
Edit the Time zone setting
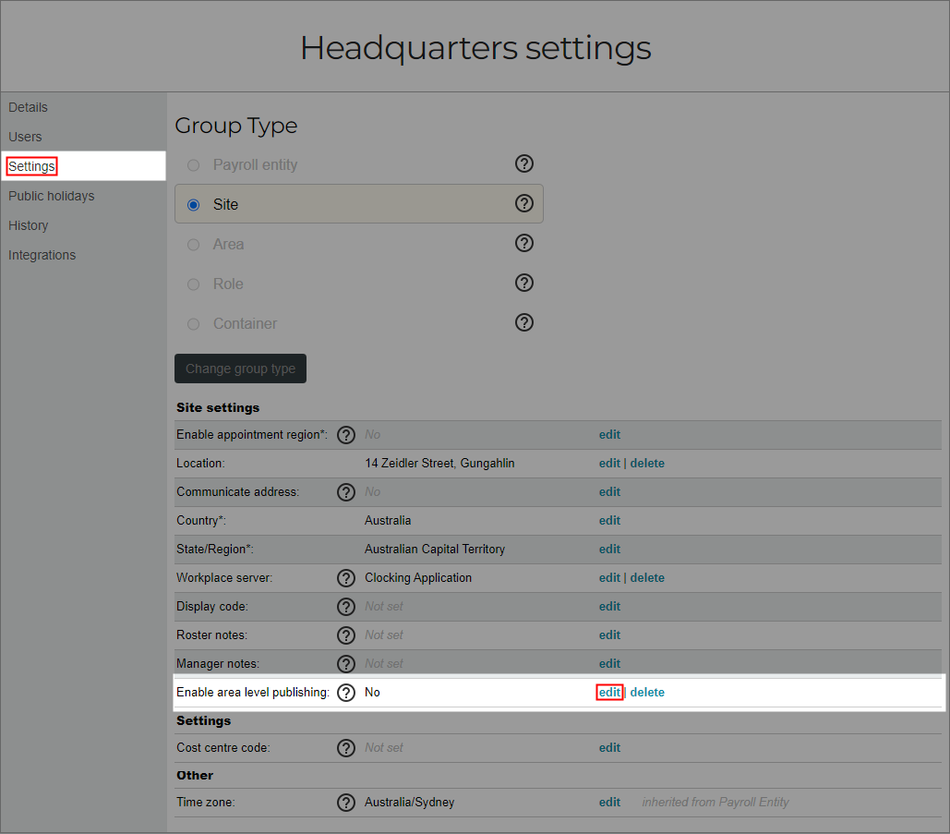[609, 802]
